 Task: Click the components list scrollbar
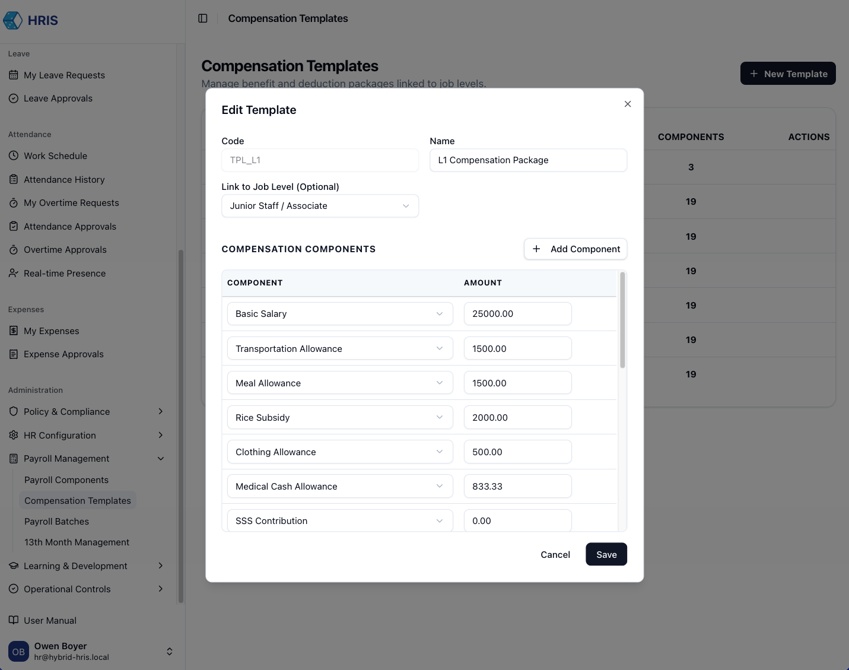click(x=622, y=320)
